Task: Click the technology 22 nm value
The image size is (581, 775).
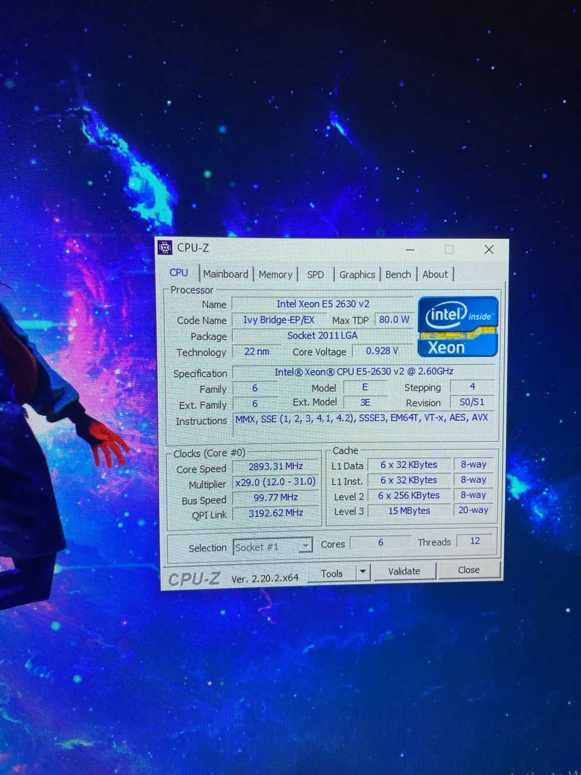Action: 257,351
